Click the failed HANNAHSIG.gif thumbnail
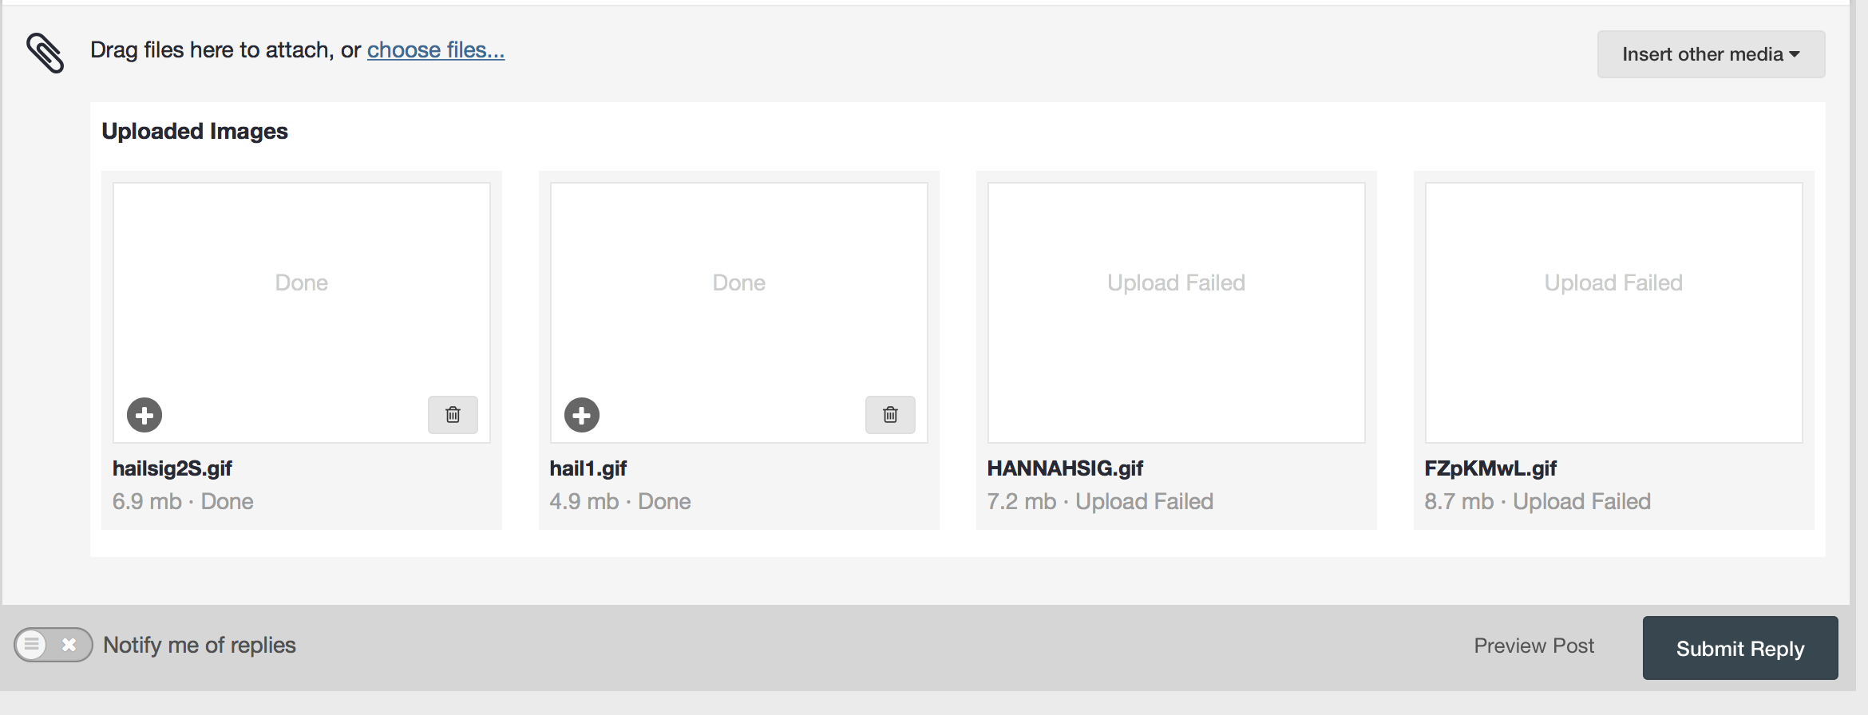The image size is (1868, 715). pyautogui.click(x=1176, y=311)
